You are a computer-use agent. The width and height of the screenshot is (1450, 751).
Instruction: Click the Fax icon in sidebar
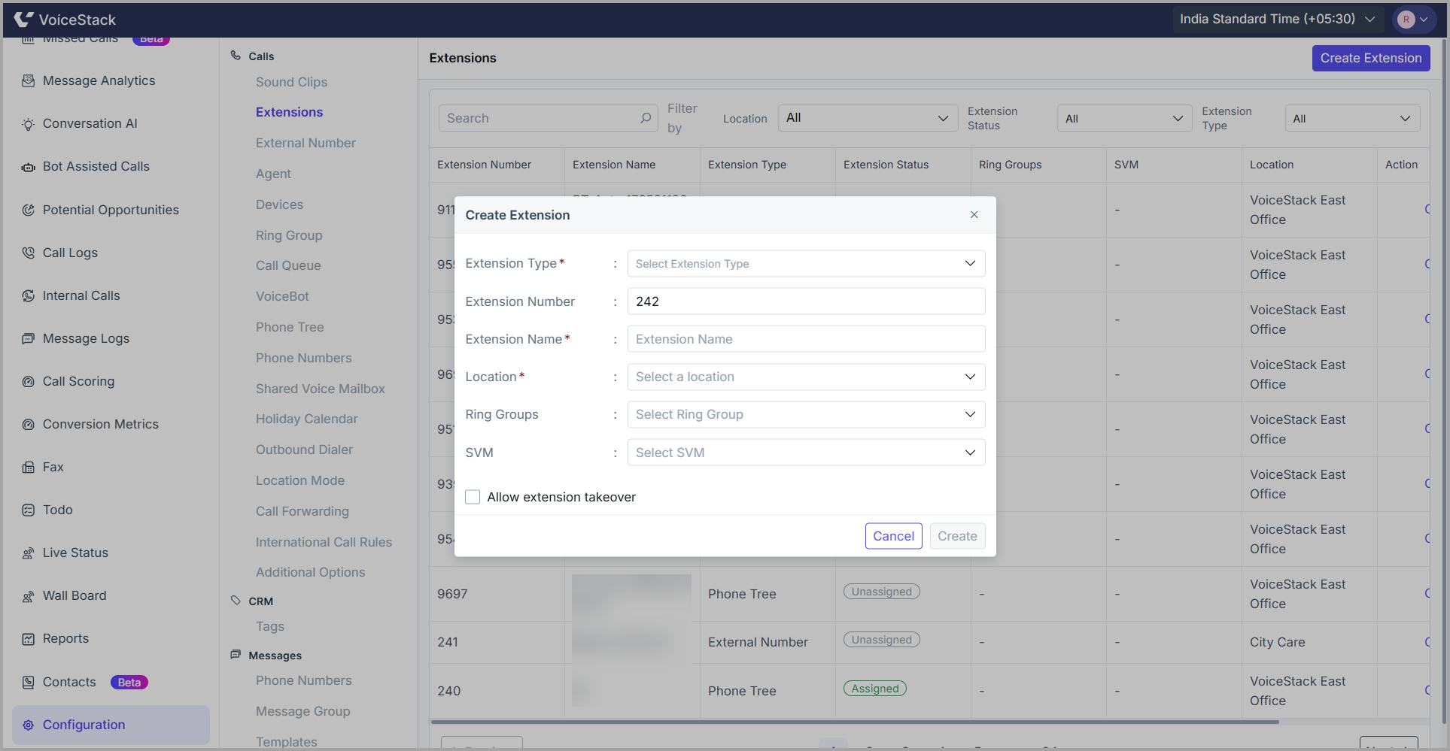pos(29,467)
